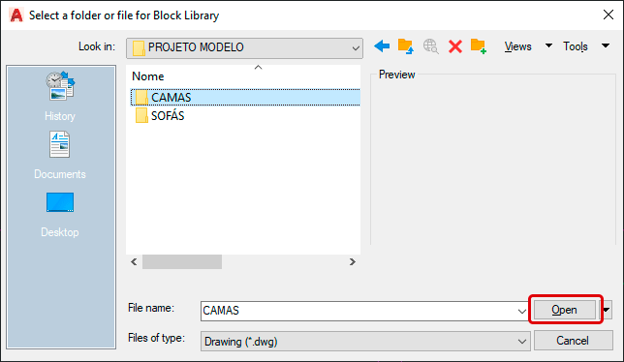
Task: Open the arrow menu beside the Open button
Action: tap(607, 310)
